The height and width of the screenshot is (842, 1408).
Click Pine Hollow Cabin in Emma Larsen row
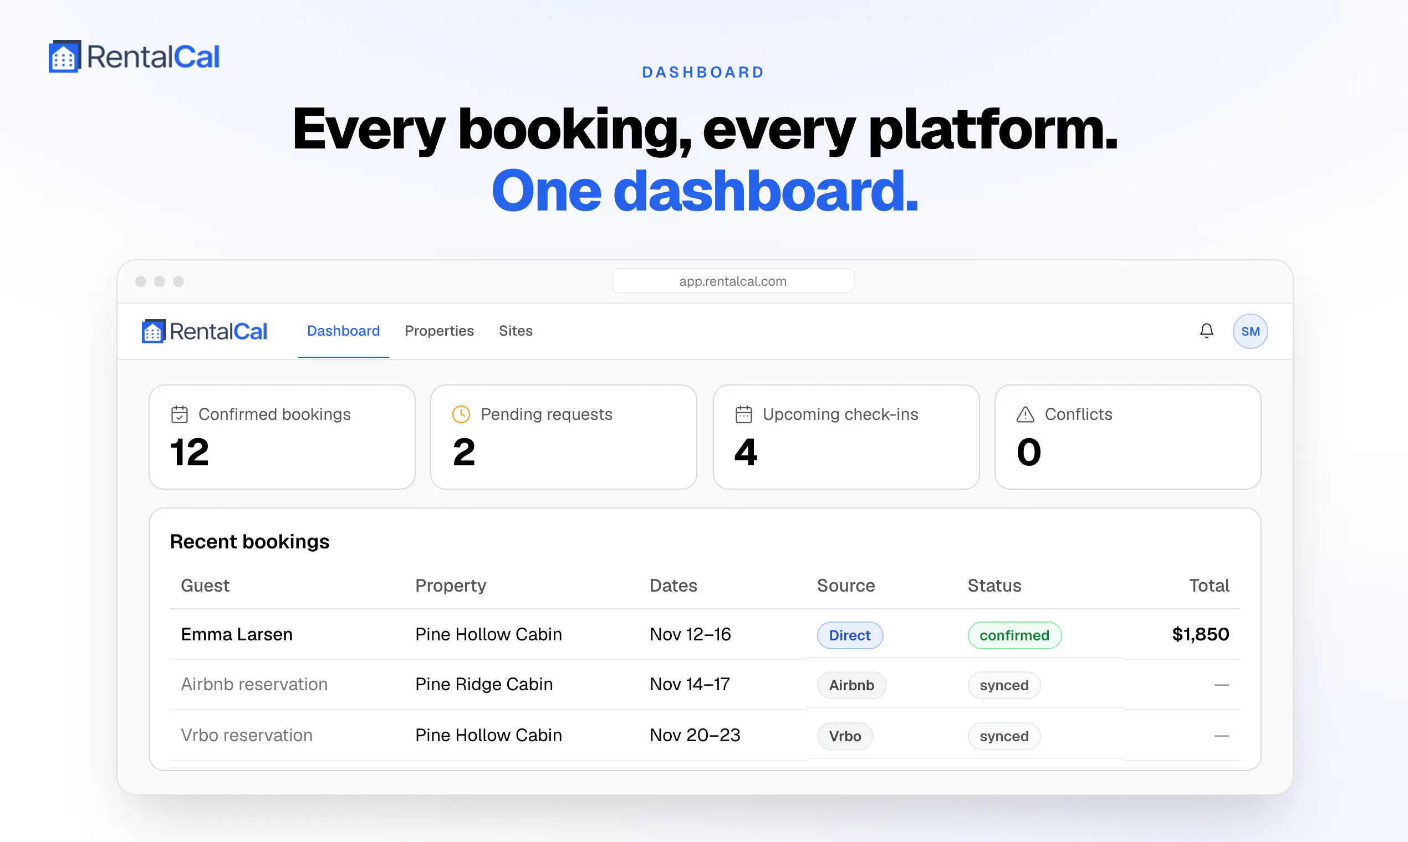pyautogui.click(x=488, y=634)
